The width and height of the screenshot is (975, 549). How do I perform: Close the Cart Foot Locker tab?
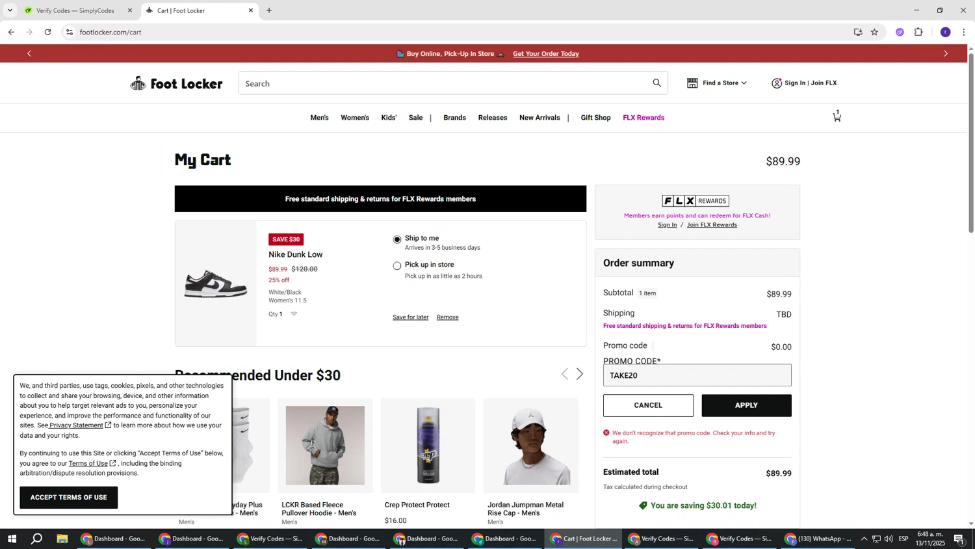[x=251, y=10]
